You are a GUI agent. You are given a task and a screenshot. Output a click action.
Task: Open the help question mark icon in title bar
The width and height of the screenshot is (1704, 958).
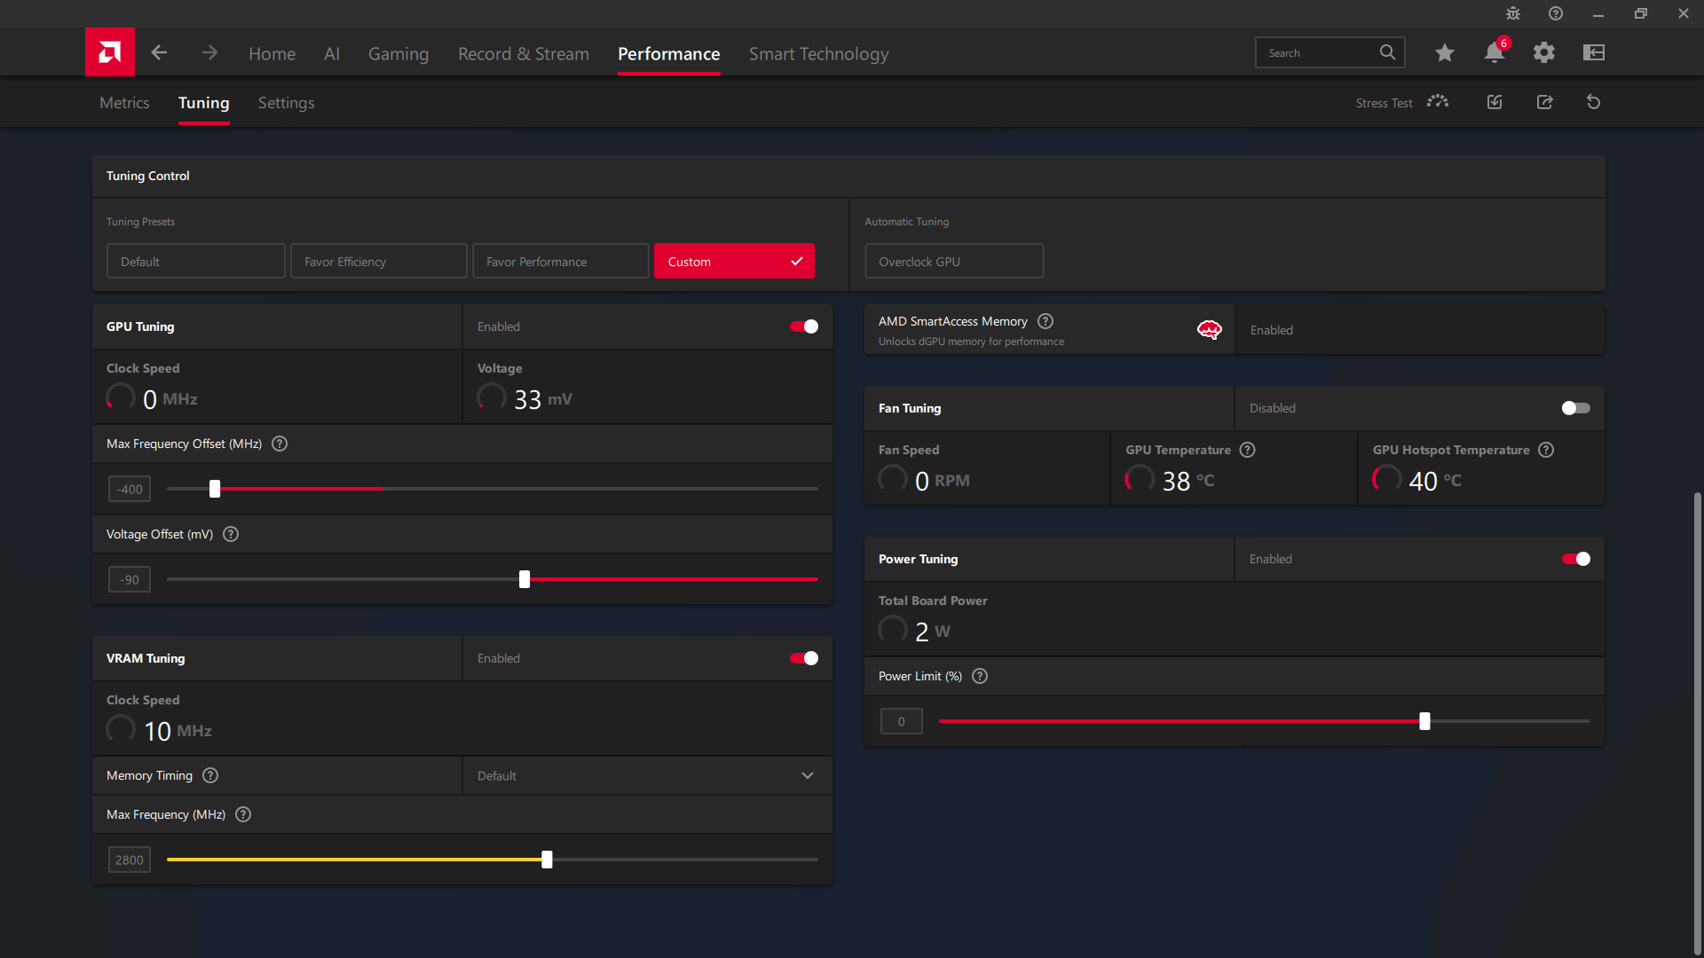1556,13
